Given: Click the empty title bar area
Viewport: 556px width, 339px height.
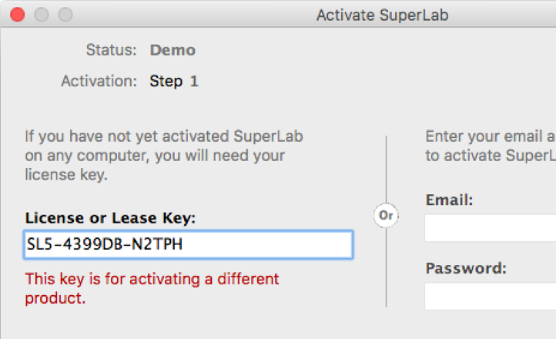Looking at the screenshot, I should pos(193,15).
